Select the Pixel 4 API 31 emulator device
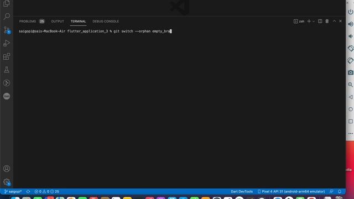 click(291, 191)
